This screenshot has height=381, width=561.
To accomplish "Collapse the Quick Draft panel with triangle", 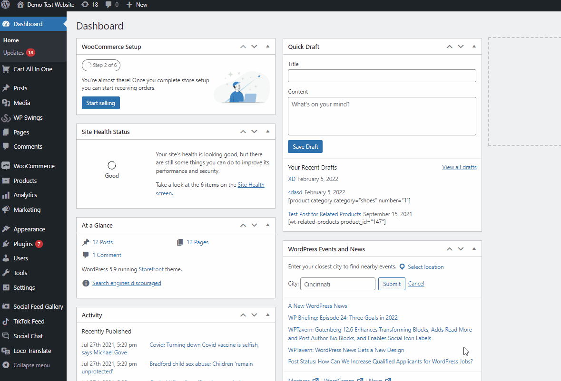I will coord(474,47).
